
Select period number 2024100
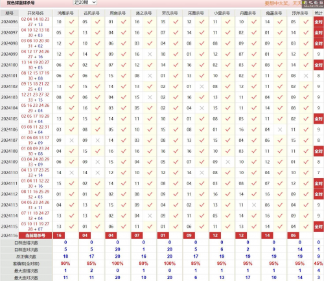click(9, 65)
